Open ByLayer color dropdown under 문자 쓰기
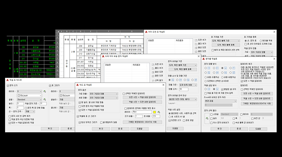 point(30,95)
